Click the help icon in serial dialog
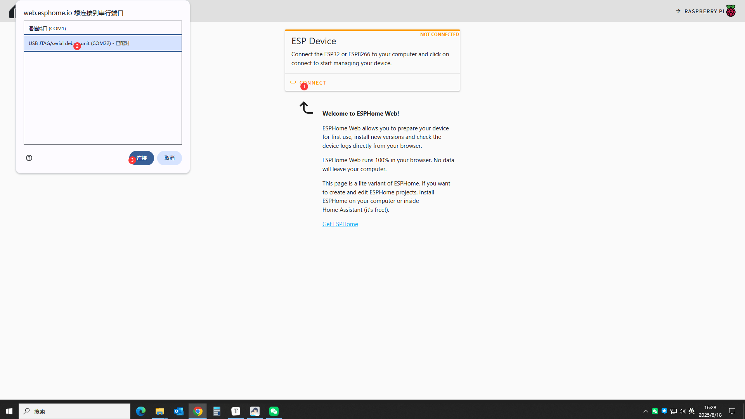The height and width of the screenshot is (419, 745). point(29,158)
